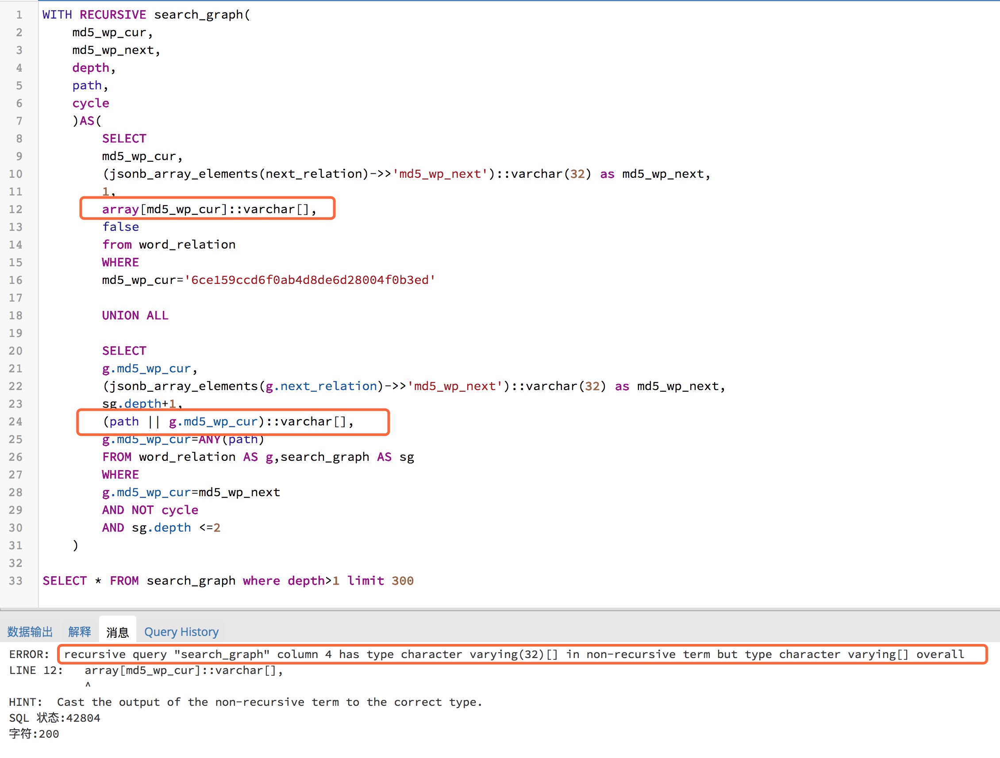Click the 'AND NOT cycle' condition line
This screenshot has height=758, width=1000.
(x=150, y=510)
